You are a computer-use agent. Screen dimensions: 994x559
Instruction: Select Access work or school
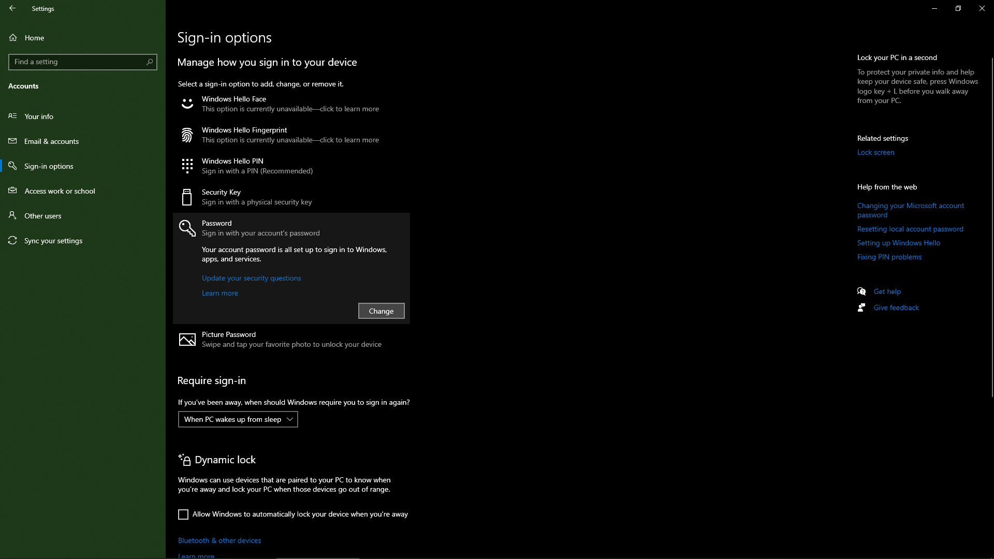[83, 191]
